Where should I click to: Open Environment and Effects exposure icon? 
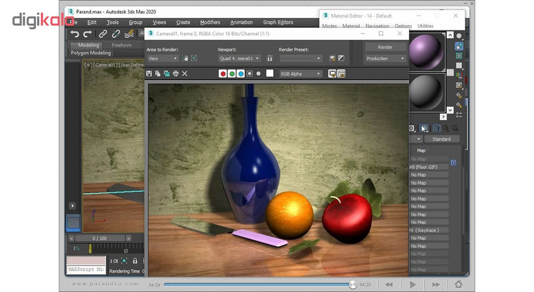(341, 59)
